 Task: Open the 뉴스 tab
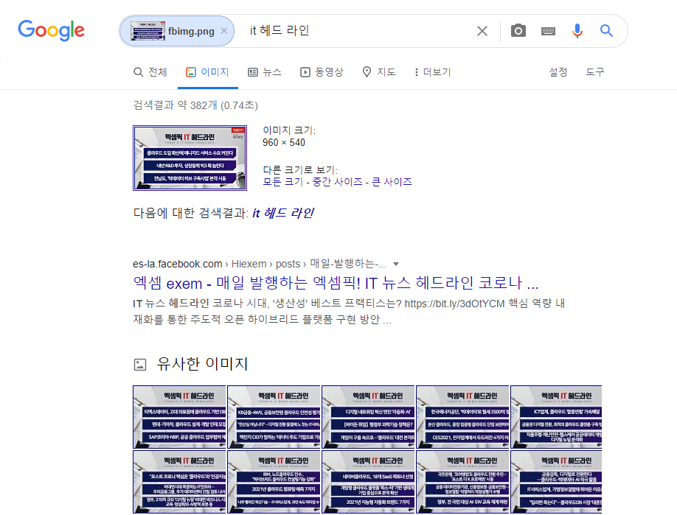tap(265, 72)
